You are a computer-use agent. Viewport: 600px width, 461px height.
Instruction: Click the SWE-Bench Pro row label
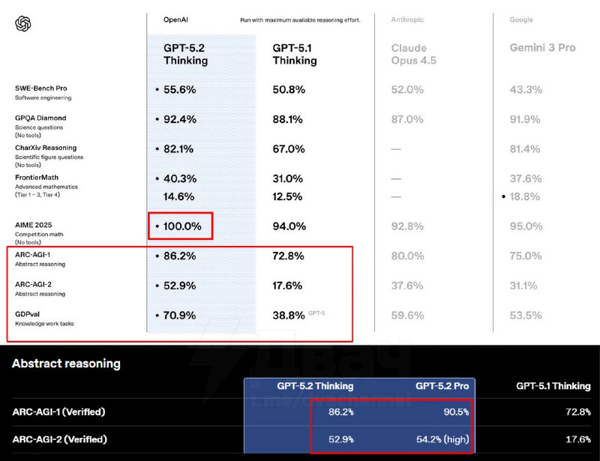coord(40,88)
